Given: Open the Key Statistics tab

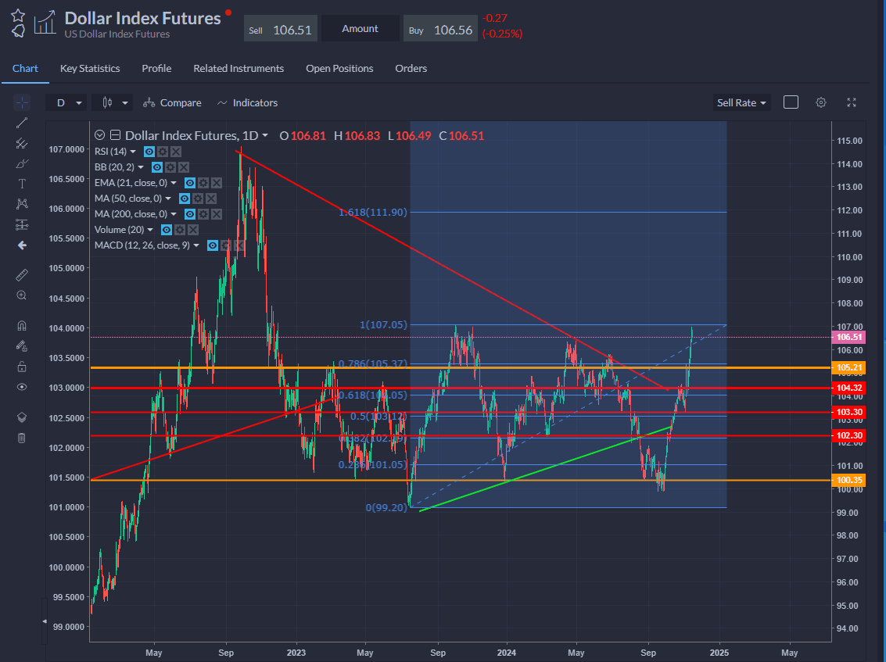Looking at the screenshot, I should coord(90,68).
